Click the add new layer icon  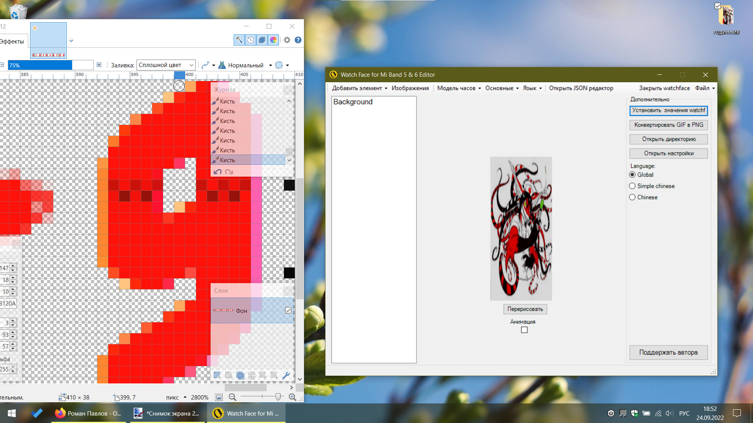[x=217, y=375]
